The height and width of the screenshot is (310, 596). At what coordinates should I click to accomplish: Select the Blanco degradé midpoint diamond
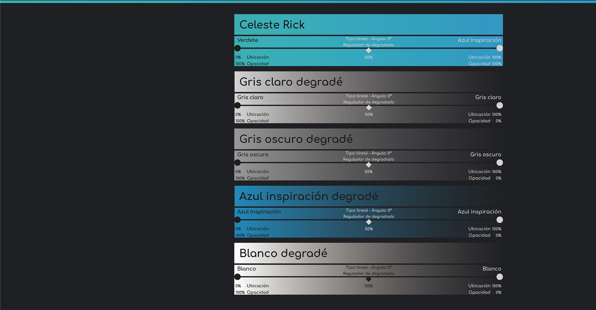tap(368, 279)
